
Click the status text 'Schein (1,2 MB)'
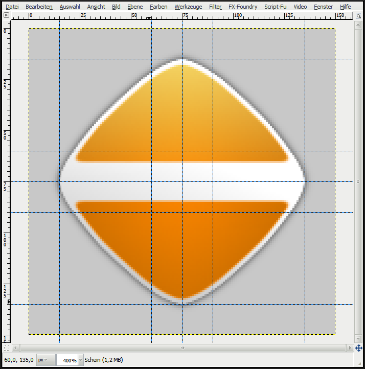[104, 360]
